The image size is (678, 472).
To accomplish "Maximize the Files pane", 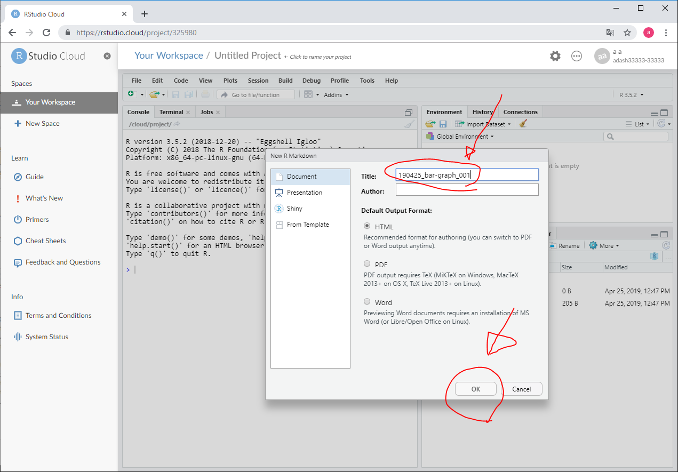I will tap(664, 234).
